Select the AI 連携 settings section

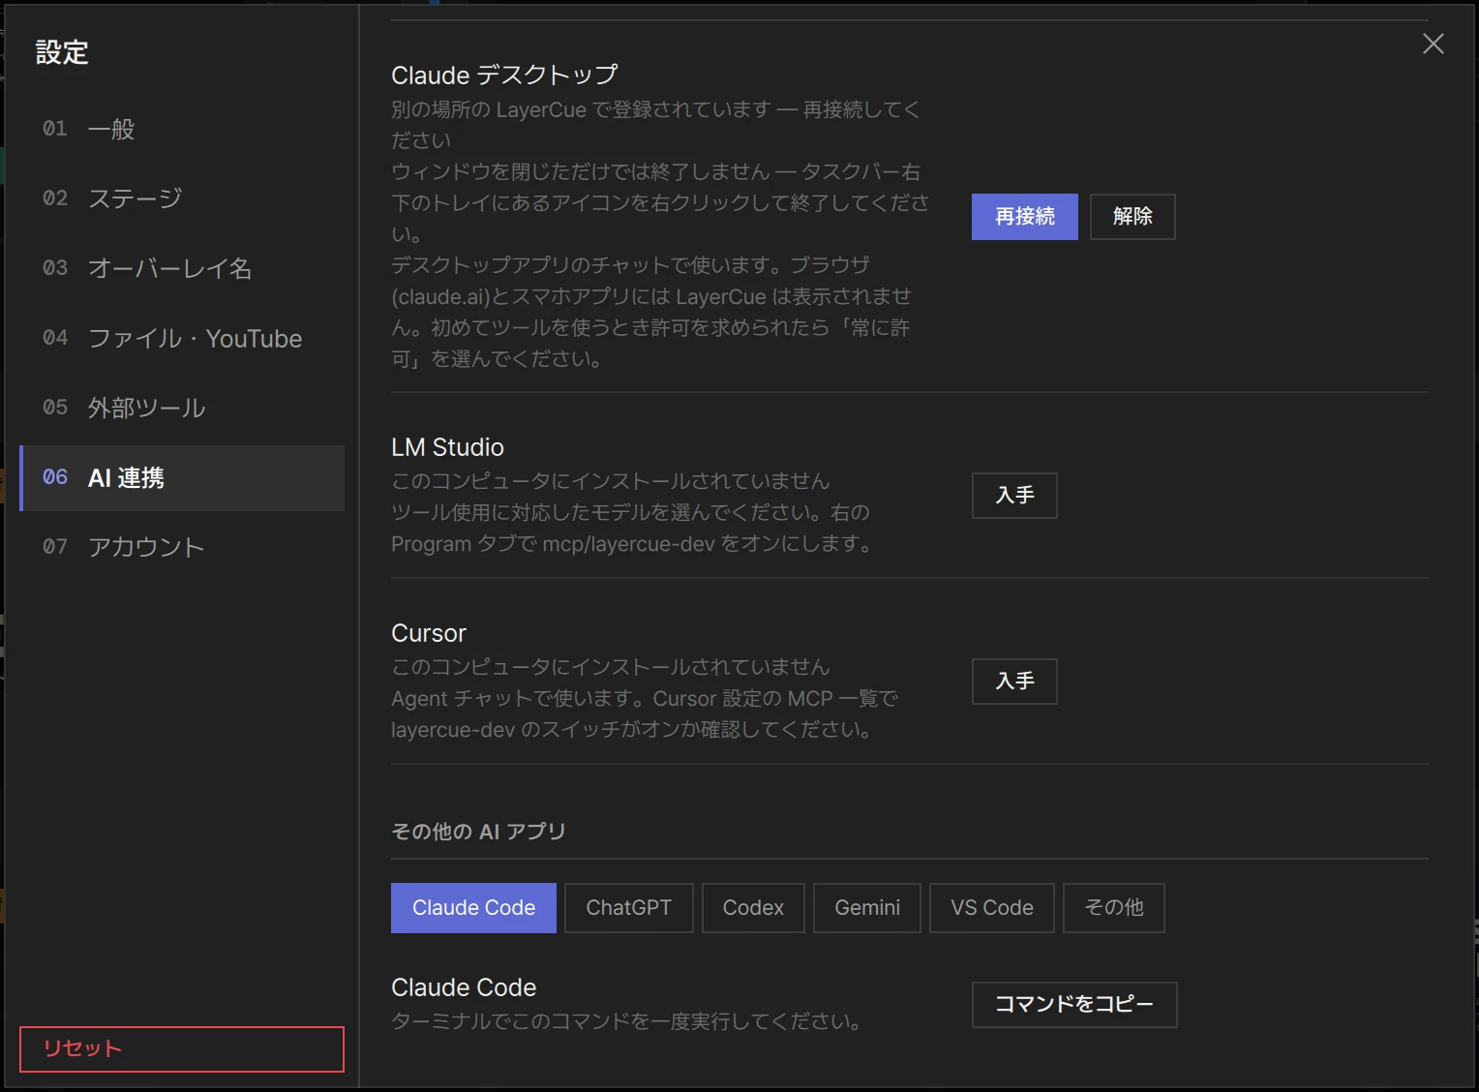click(182, 477)
